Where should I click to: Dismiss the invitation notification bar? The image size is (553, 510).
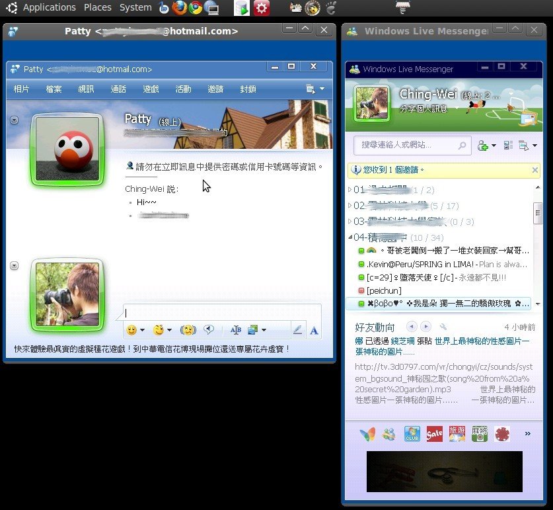535,170
